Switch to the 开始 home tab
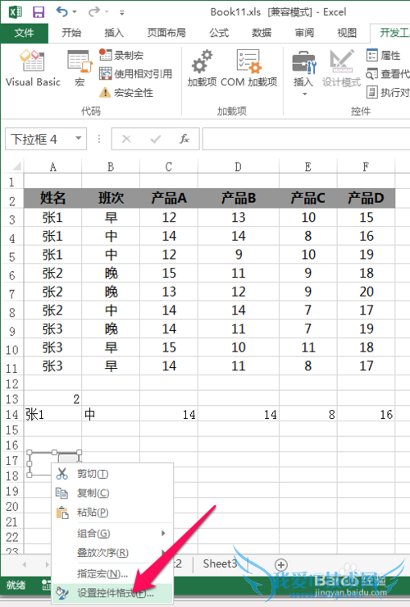 (x=71, y=33)
